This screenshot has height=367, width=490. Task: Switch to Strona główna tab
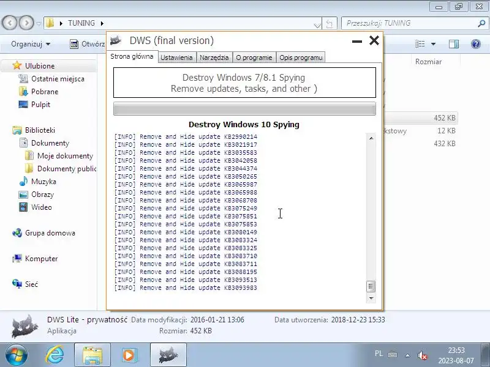tap(132, 56)
